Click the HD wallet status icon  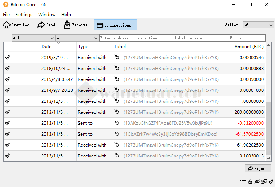coord(257,182)
